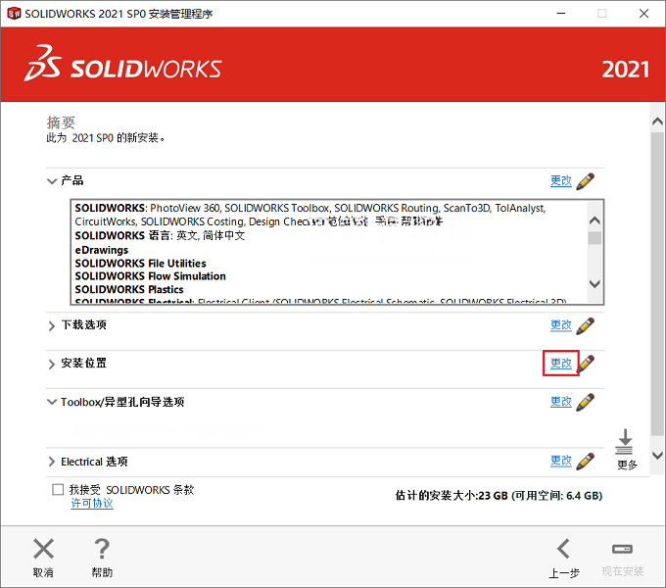Click 更改 link for Toolbox/异型孔向导选项

pyautogui.click(x=560, y=402)
